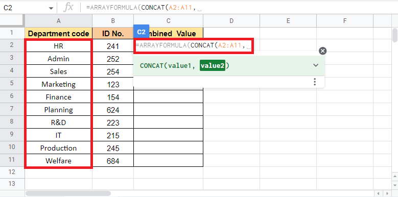The height and width of the screenshot is (197, 398).
Task: Click the fx function icon
Action: 68,8
